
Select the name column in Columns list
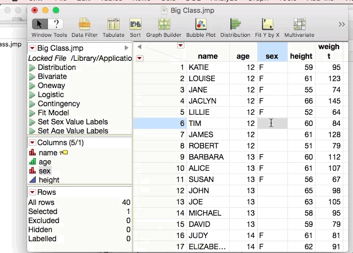pos(48,153)
